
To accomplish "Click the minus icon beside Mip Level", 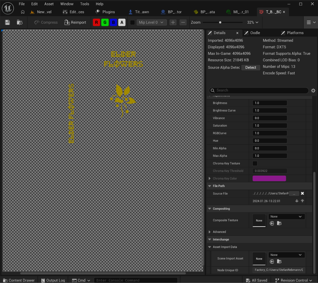I will click(183, 22).
